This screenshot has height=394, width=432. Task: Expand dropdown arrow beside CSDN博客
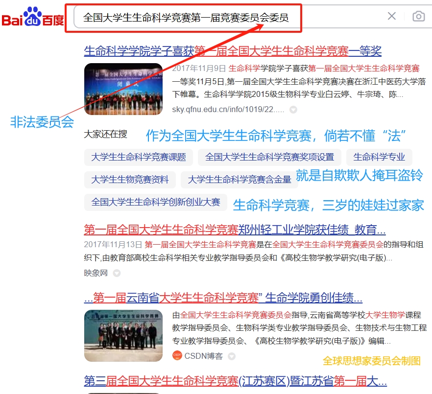click(x=231, y=356)
